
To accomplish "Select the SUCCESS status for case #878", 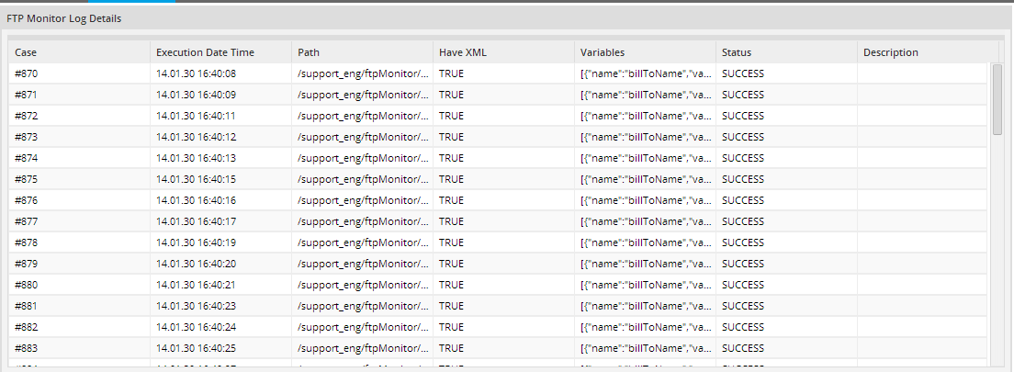I will [742, 242].
